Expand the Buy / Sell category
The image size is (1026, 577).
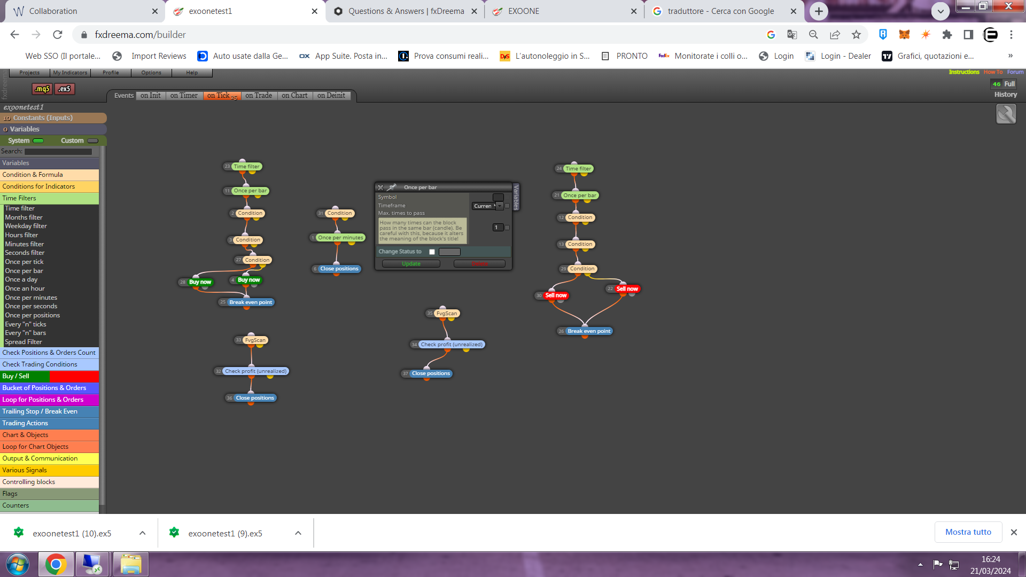(x=49, y=376)
